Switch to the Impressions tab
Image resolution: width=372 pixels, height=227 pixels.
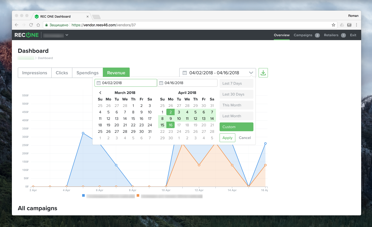click(35, 73)
